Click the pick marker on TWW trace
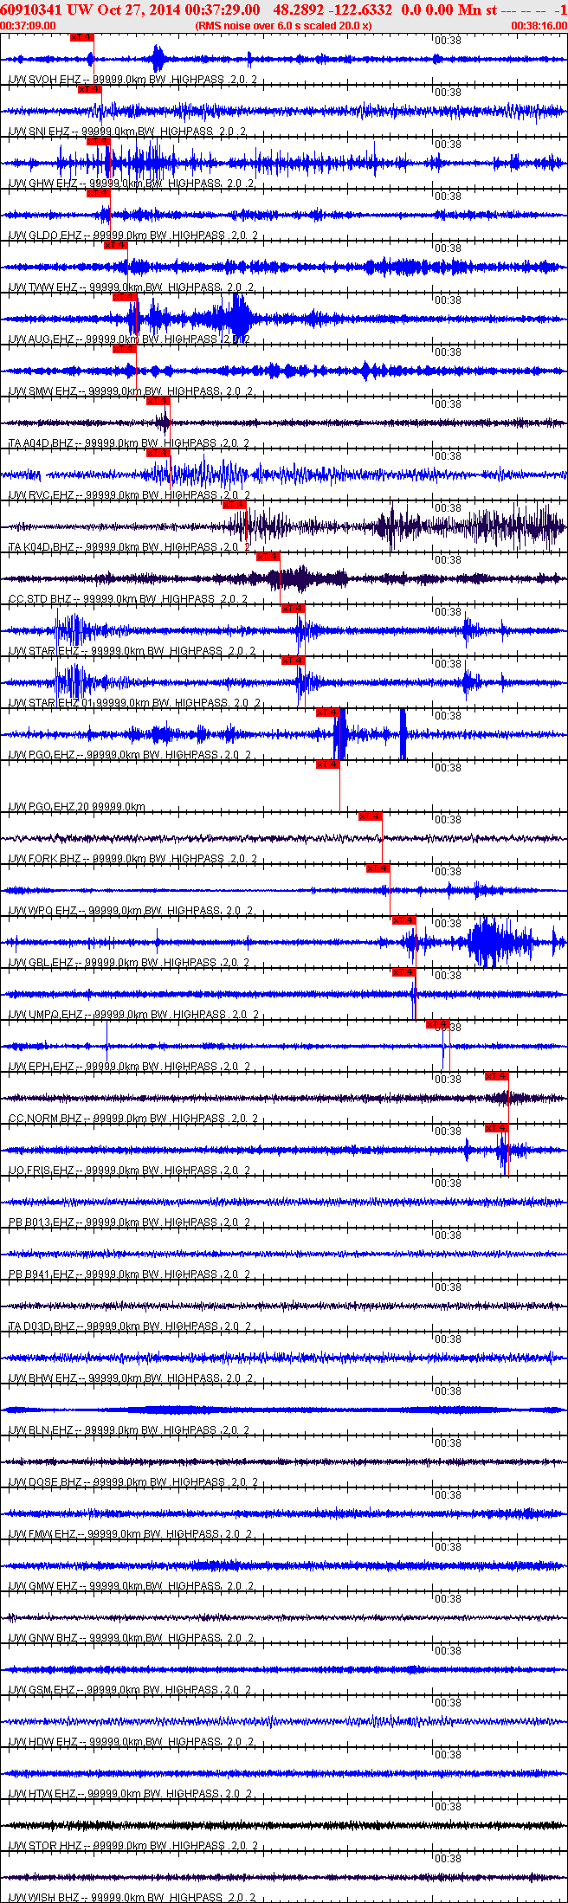 tap(116, 245)
